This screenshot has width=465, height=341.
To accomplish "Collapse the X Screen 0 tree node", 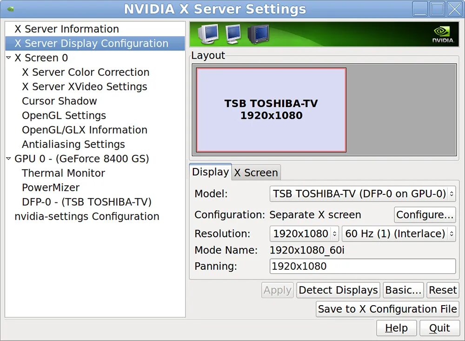I will [8, 58].
